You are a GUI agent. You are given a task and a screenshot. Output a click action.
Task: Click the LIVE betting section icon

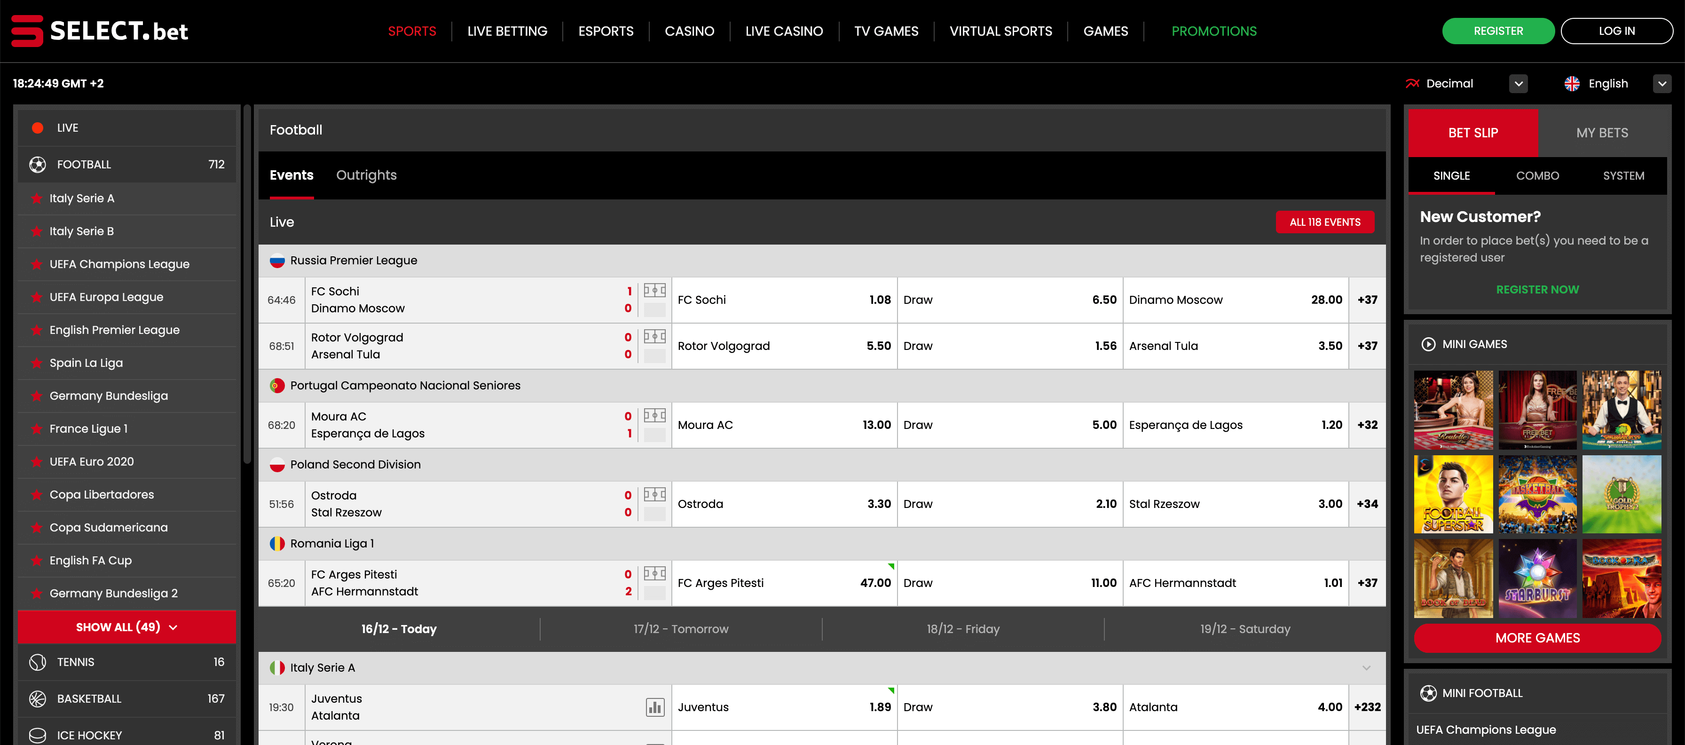coord(38,127)
